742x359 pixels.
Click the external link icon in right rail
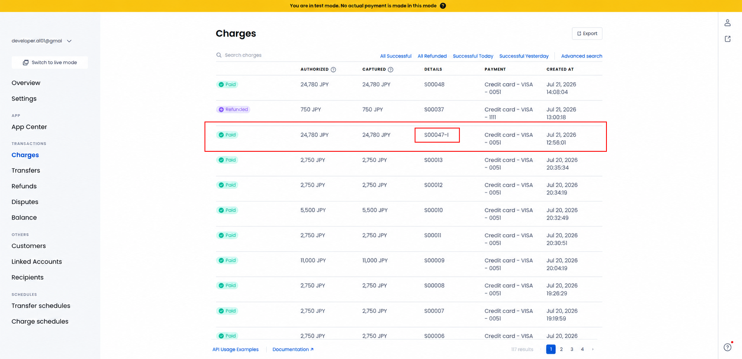[728, 39]
